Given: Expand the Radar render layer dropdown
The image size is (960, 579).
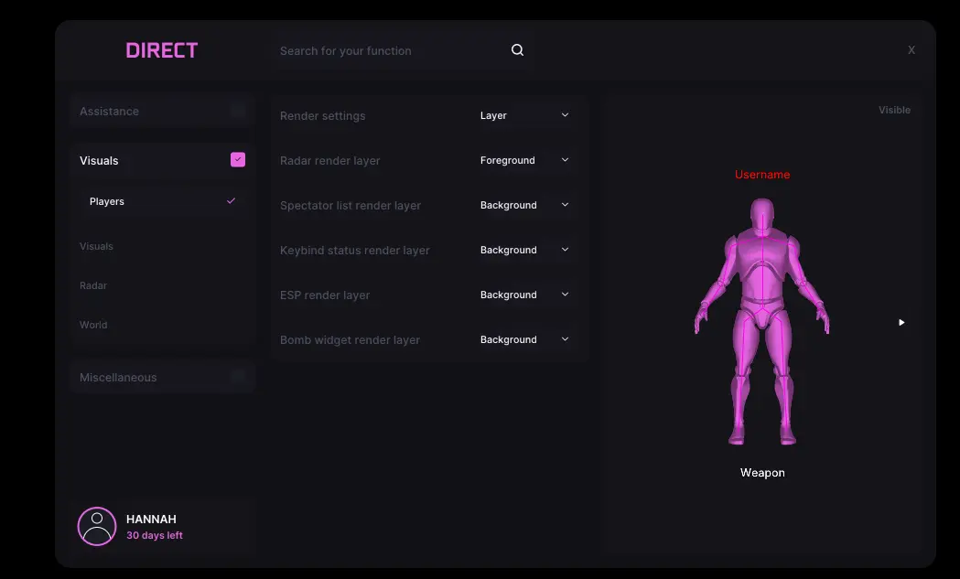Looking at the screenshot, I should coord(524,160).
